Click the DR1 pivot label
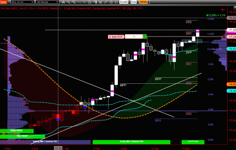The width and height of the screenshot is (236, 150). [189, 34]
